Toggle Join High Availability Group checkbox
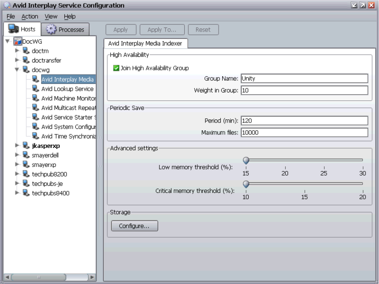Screen dimensions: 379x284 [116, 68]
